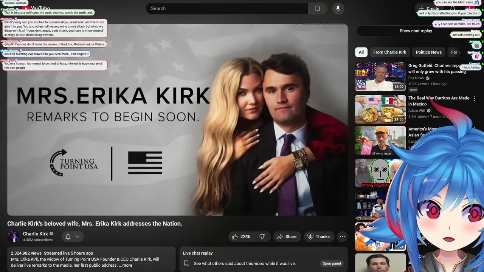Share the video
This screenshot has height=272, width=484.
(287, 236)
